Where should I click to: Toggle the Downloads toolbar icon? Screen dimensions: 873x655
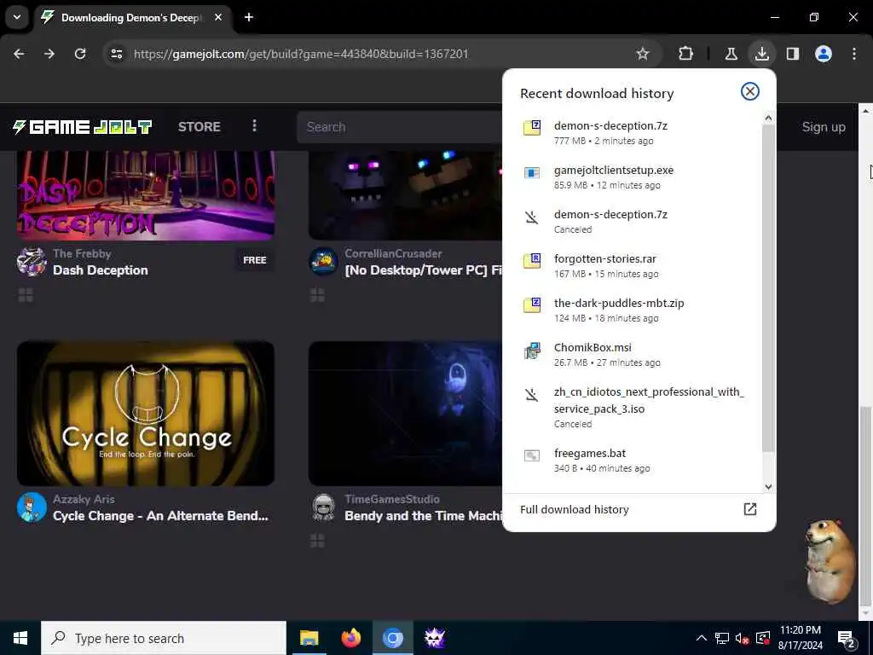tap(761, 54)
